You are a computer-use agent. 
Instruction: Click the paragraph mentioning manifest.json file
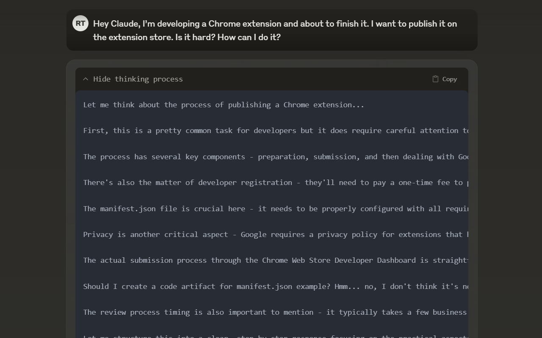[275, 208]
